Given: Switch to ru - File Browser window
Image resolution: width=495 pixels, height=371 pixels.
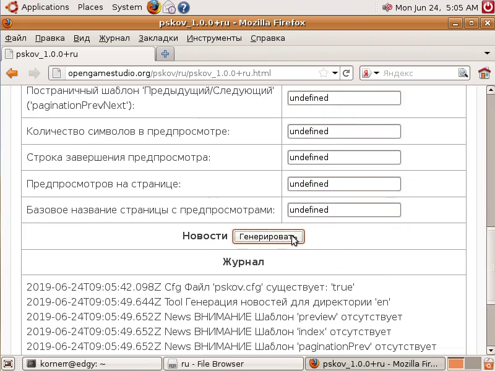Looking at the screenshot, I should pyautogui.click(x=233, y=364).
